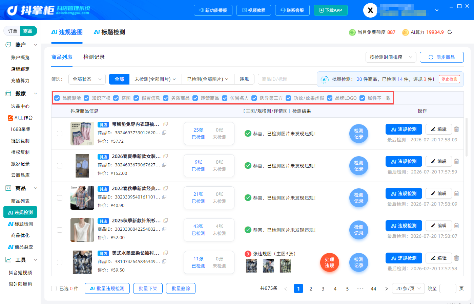474x304 pixels.
Task: Expand the 未检测(全部图片) dropdown
Action: [x=156, y=79]
